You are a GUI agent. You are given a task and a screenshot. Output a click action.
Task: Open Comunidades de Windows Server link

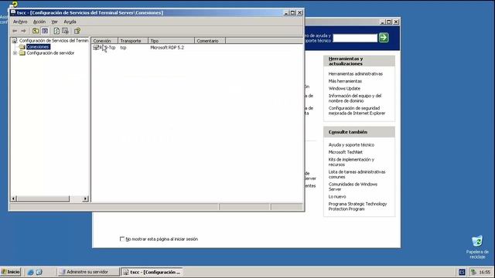coord(353,187)
